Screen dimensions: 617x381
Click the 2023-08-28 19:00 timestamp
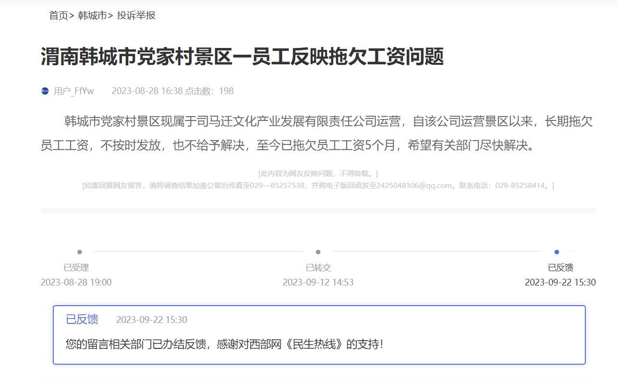pyautogui.click(x=76, y=282)
